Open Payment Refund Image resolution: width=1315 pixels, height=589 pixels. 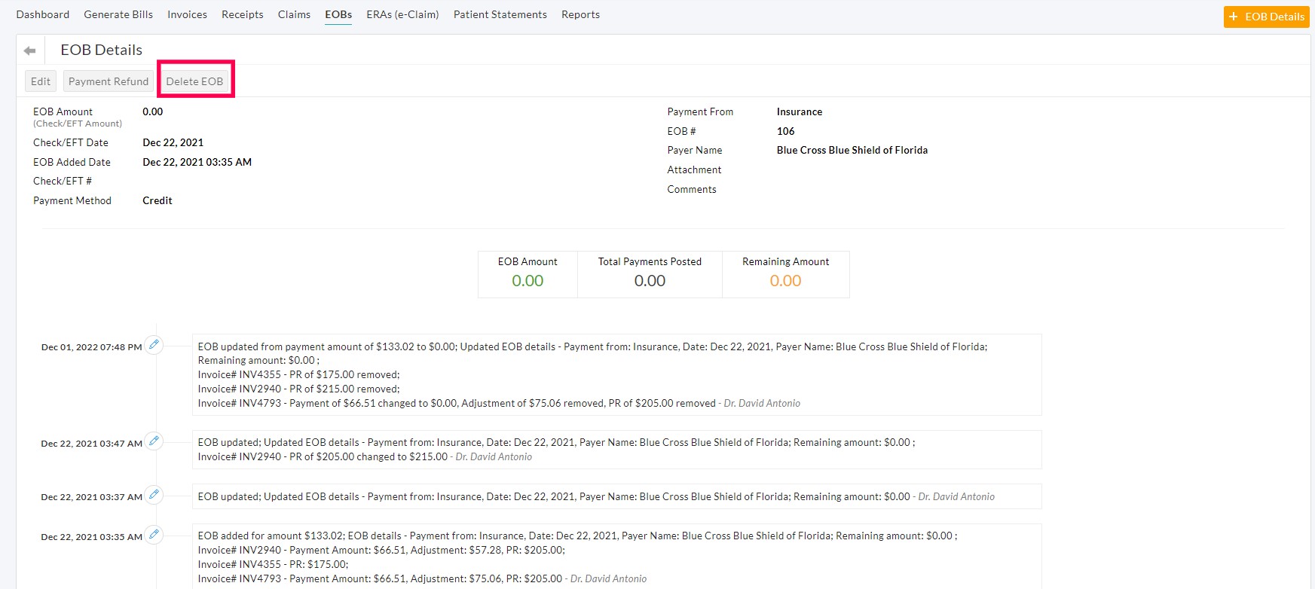point(109,81)
